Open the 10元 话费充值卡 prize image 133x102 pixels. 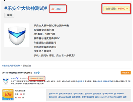coord(8,95)
